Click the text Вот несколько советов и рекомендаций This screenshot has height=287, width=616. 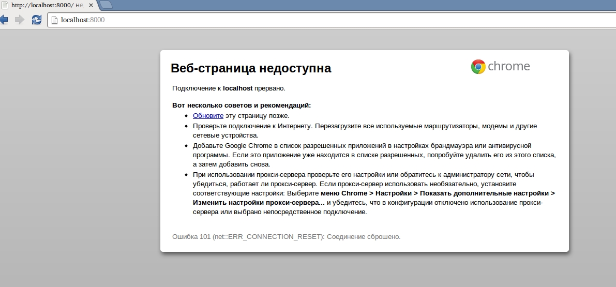[242, 105]
